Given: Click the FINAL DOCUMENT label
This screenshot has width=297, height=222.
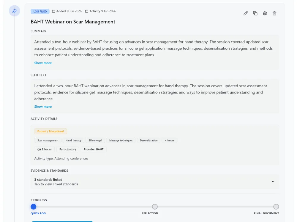Looking at the screenshot, I should click(266, 213).
